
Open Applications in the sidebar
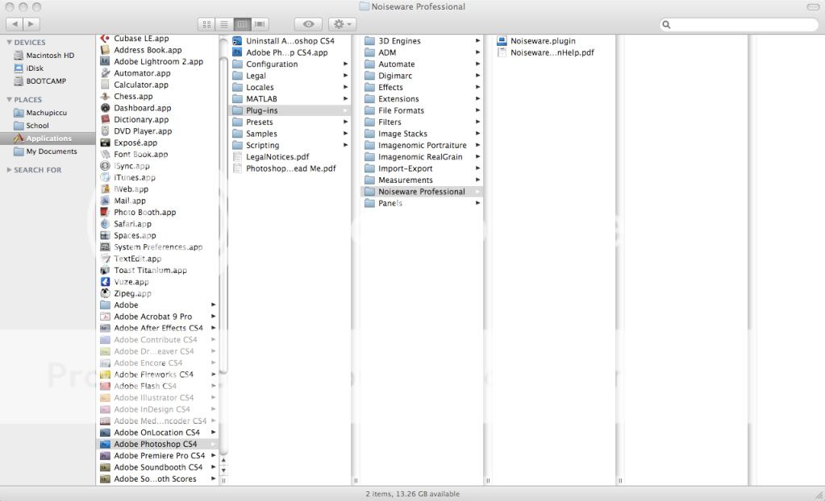[48, 139]
